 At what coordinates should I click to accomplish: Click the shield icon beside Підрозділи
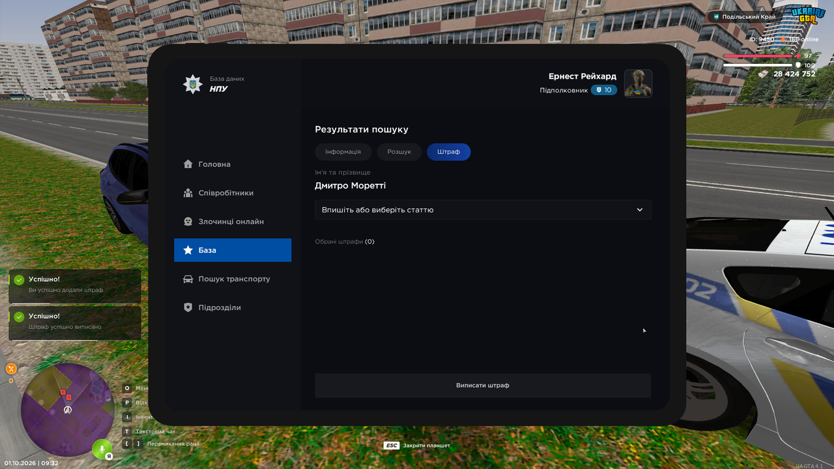188,307
